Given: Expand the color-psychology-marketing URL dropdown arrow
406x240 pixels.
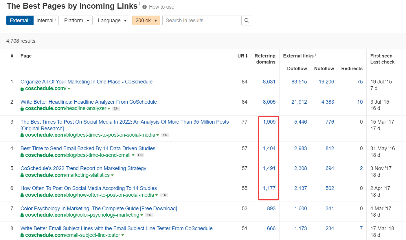Looking at the screenshot, I should click(142, 215).
